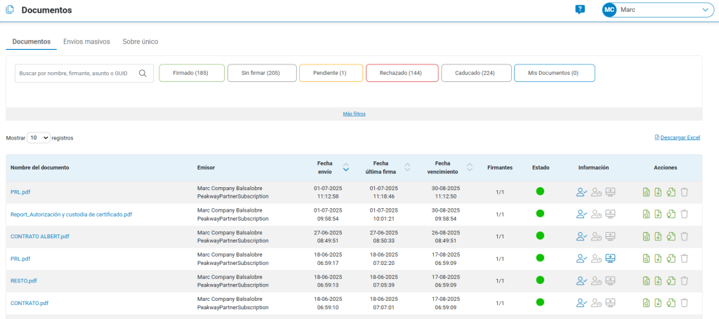Viewport: 719px width, 319px height.
Task: Open certificate icon for Report_Autorización row
Action: (x=671, y=215)
